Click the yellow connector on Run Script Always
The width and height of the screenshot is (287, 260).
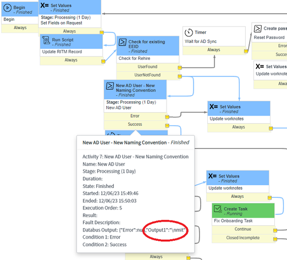pos(103,61)
